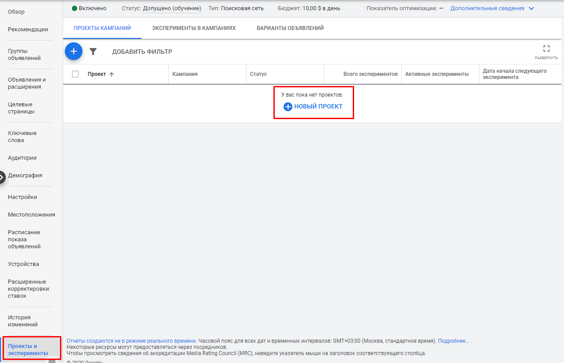This screenshot has width=564, height=363.
Task: Click Всего экспериментов column header
Action: 370,74
